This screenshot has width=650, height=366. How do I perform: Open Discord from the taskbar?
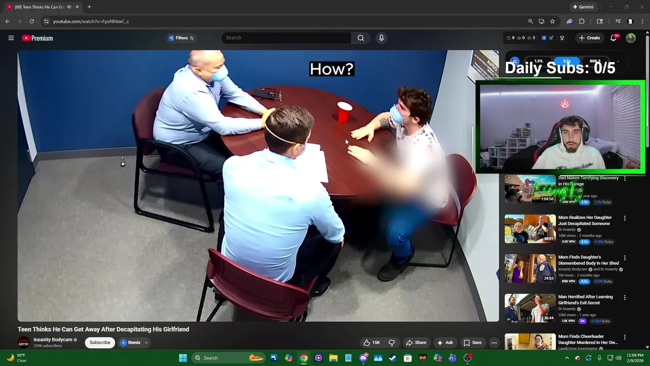pos(363,358)
